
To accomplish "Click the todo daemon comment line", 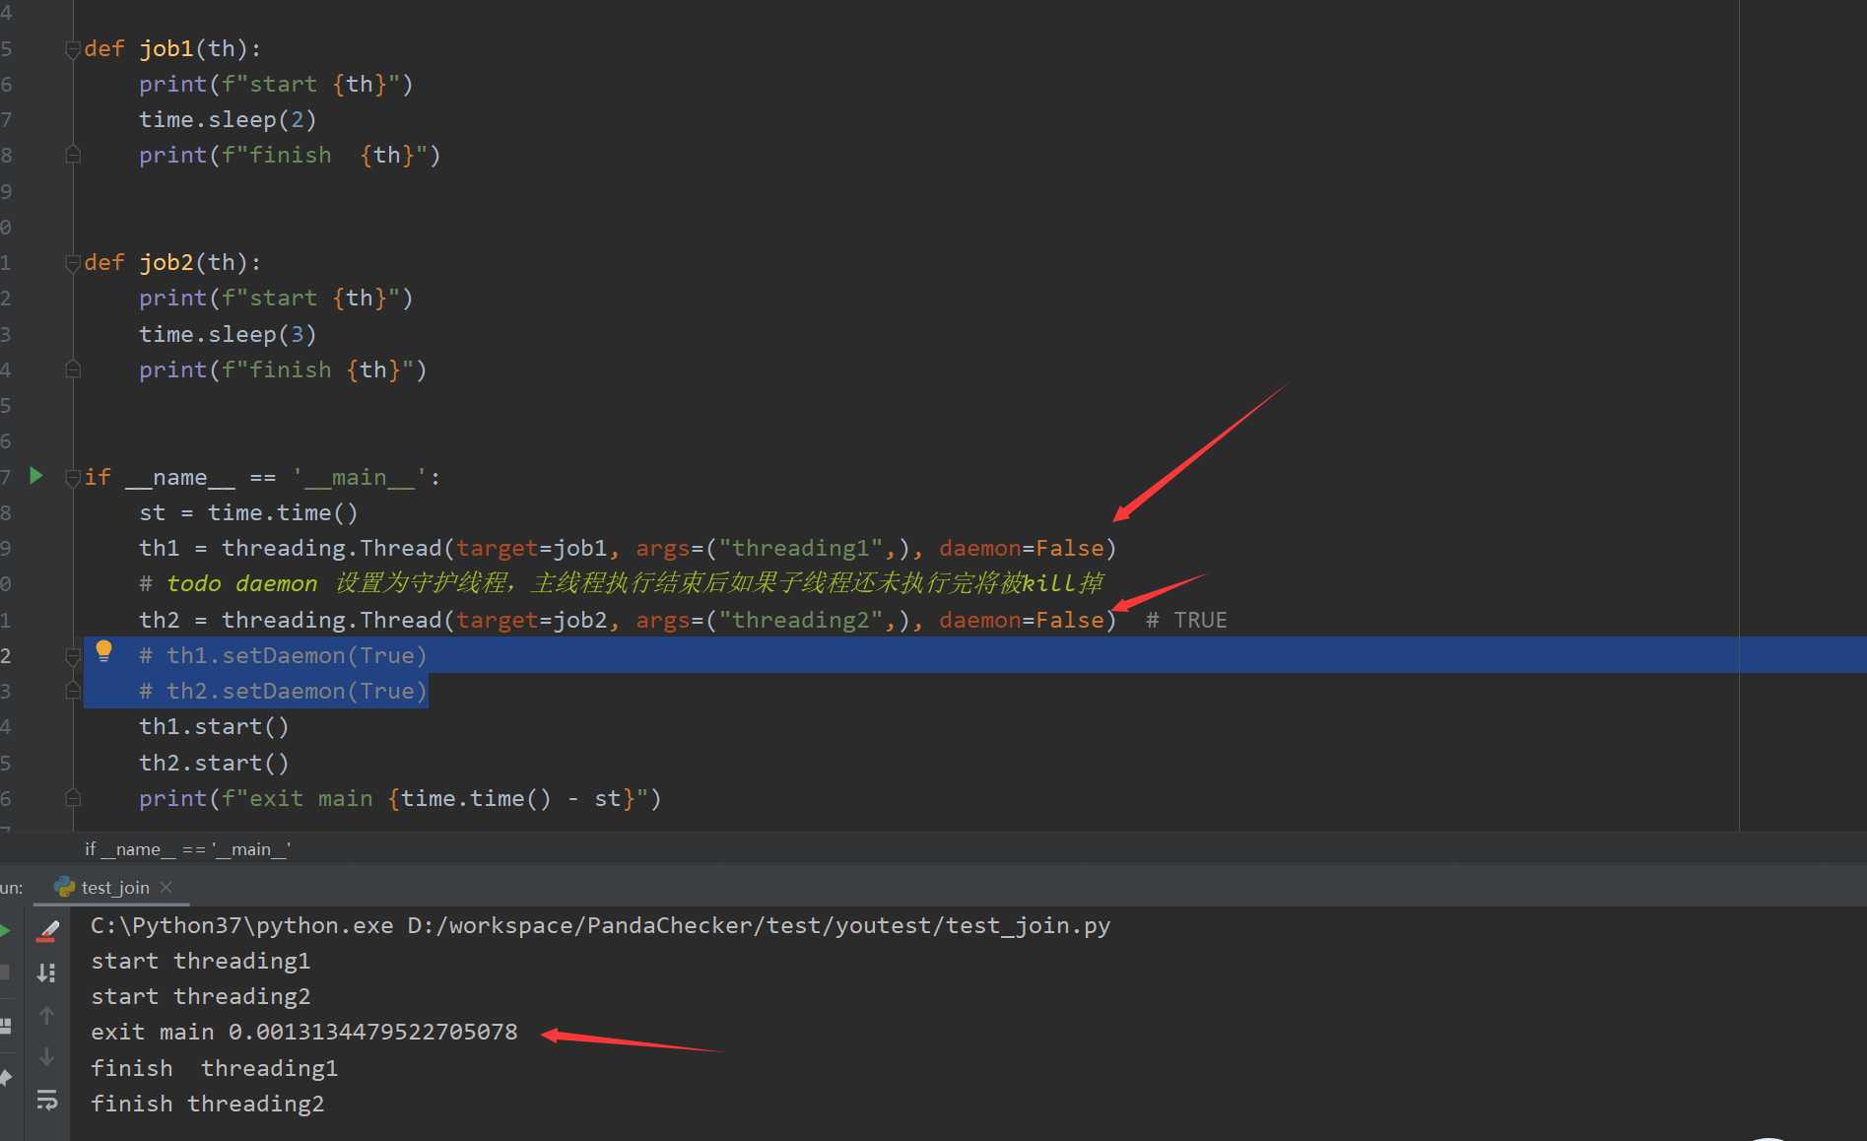I will 621,583.
